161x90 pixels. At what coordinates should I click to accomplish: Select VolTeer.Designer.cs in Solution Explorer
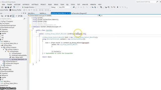pyautogui.click(x=11, y=61)
